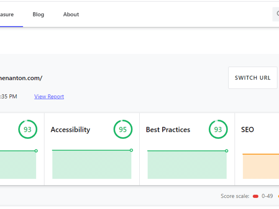Click the search field in the header

(276, 14)
